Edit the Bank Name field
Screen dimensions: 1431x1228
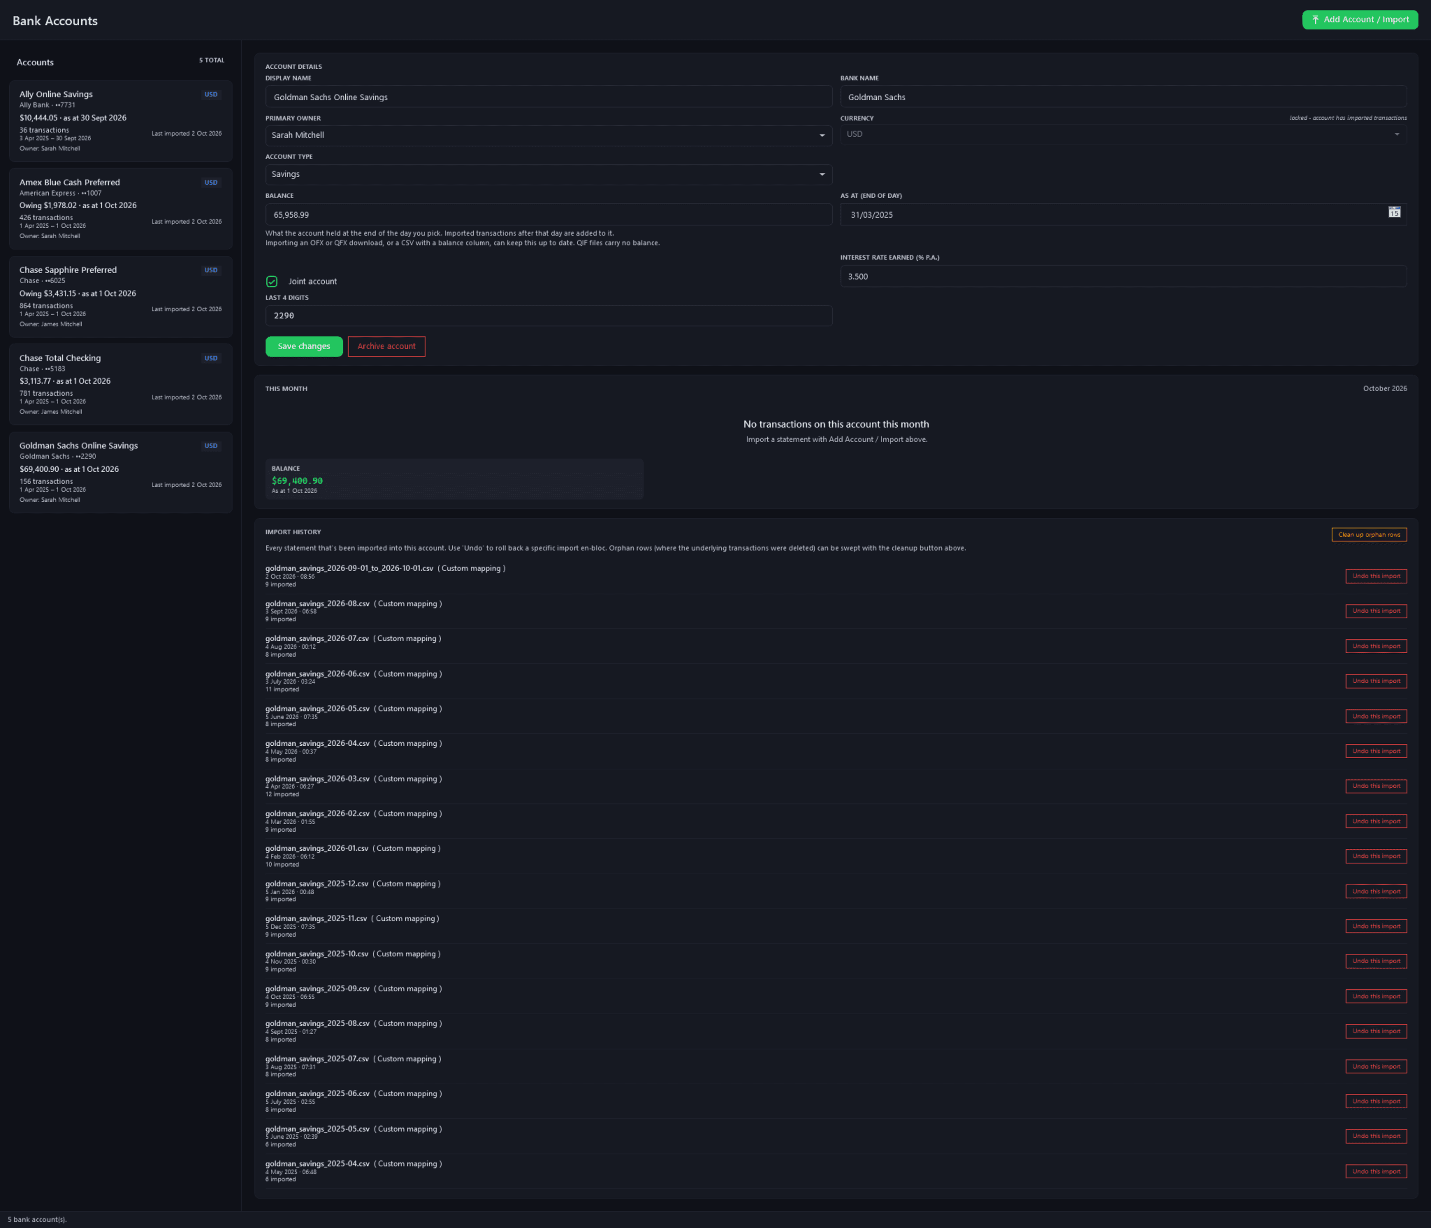1123,97
